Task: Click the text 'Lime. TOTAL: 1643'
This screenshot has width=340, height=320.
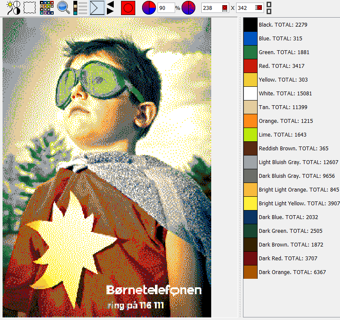Action: click(x=282, y=135)
